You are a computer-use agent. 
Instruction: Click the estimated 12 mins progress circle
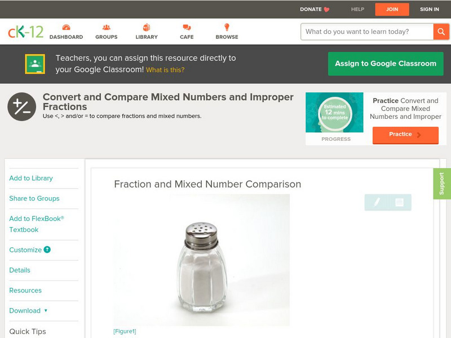(334, 112)
